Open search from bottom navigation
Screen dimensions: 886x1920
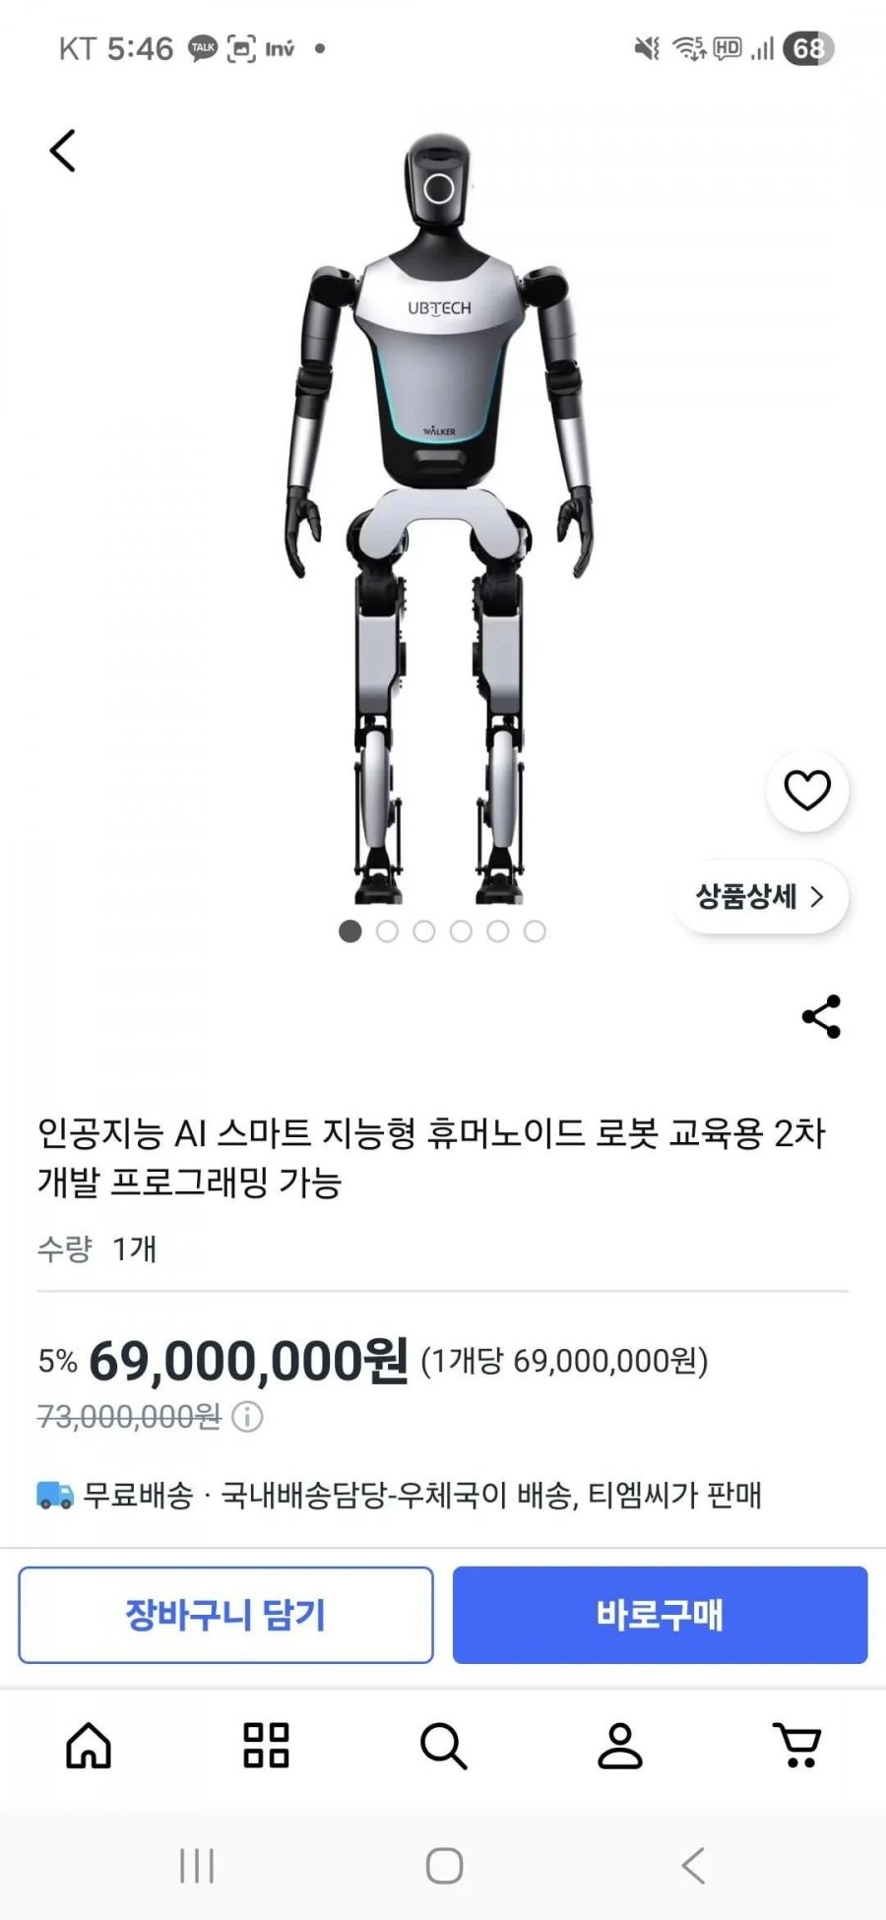click(x=443, y=1746)
